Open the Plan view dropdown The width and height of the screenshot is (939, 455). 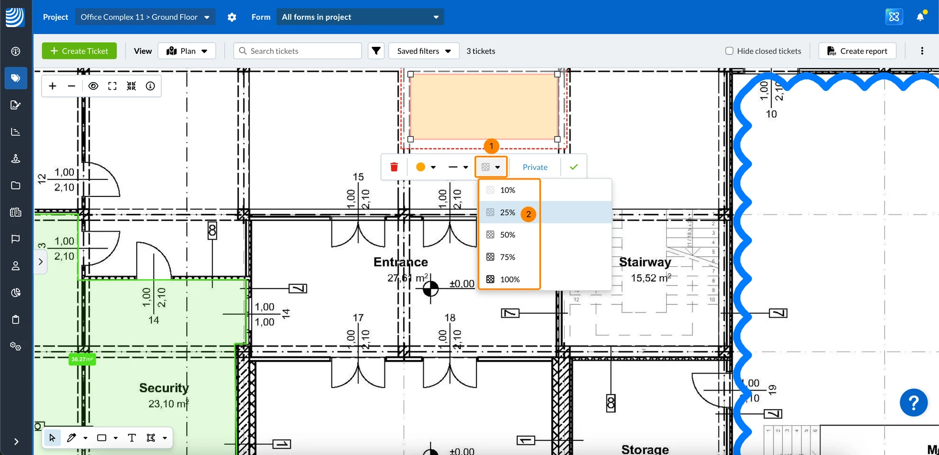187,51
